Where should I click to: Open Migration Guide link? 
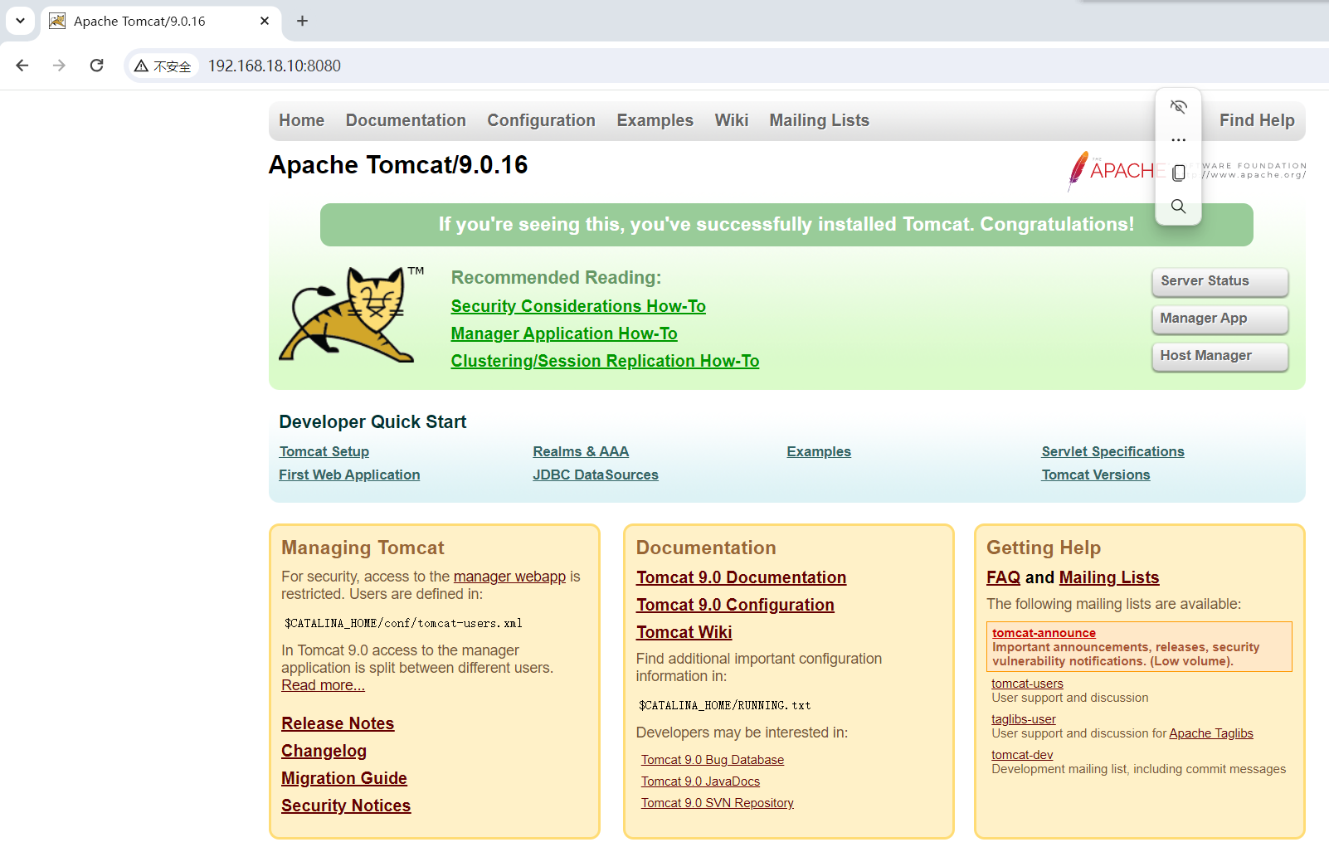click(344, 778)
